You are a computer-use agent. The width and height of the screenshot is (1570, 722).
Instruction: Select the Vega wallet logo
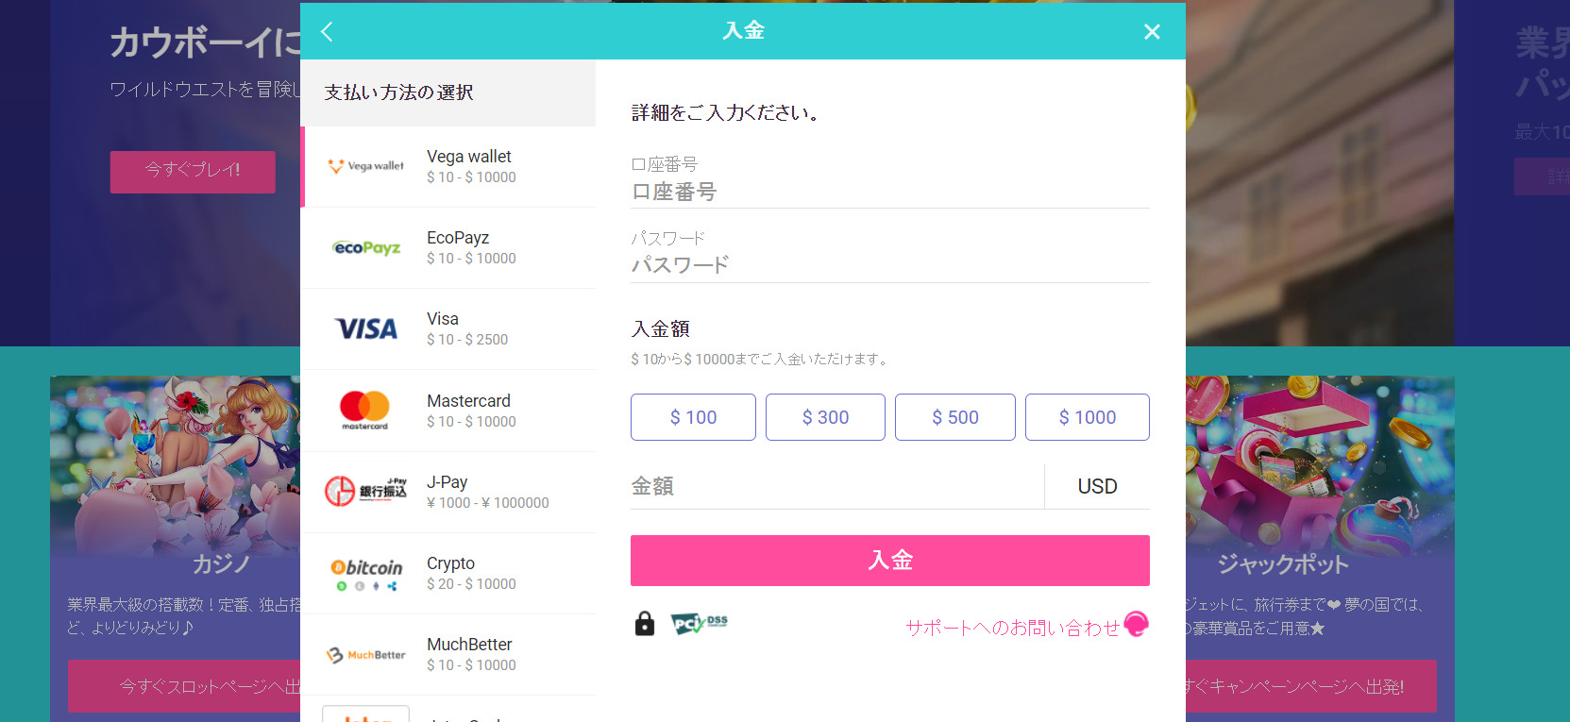click(366, 166)
